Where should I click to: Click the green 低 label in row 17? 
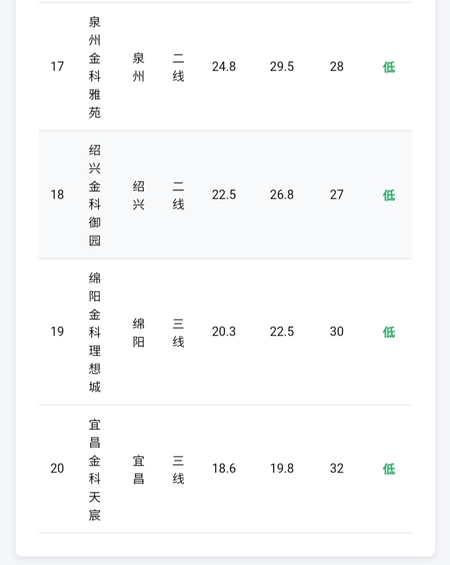click(389, 67)
